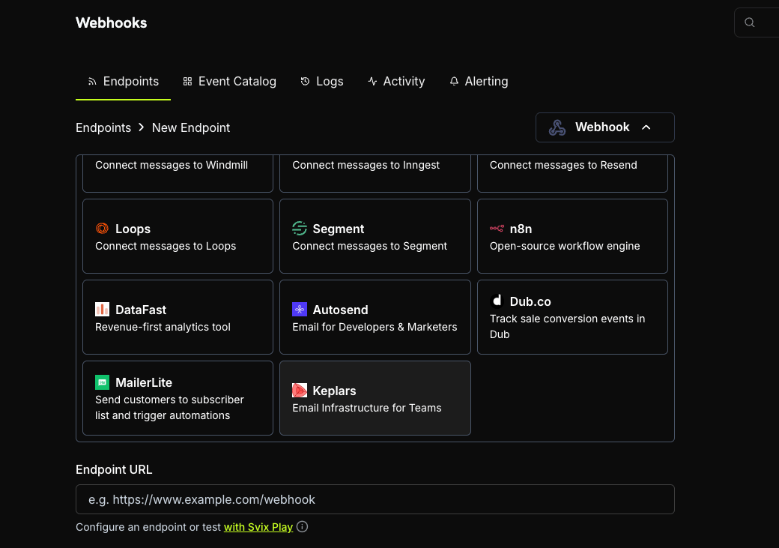This screenshot has height=548, width=779.
Task: Click 'Email for Developers & Marketers' text
Action: pos(375,327)
